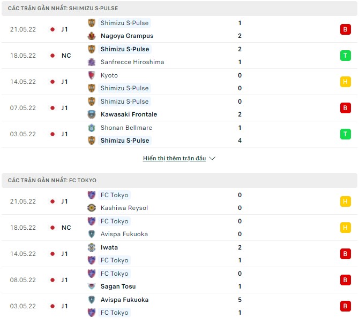The height and width of the screenshot is (319, 359).
Task: Click the Nagoya Grampus team crest icon
Action: [92, 36]
